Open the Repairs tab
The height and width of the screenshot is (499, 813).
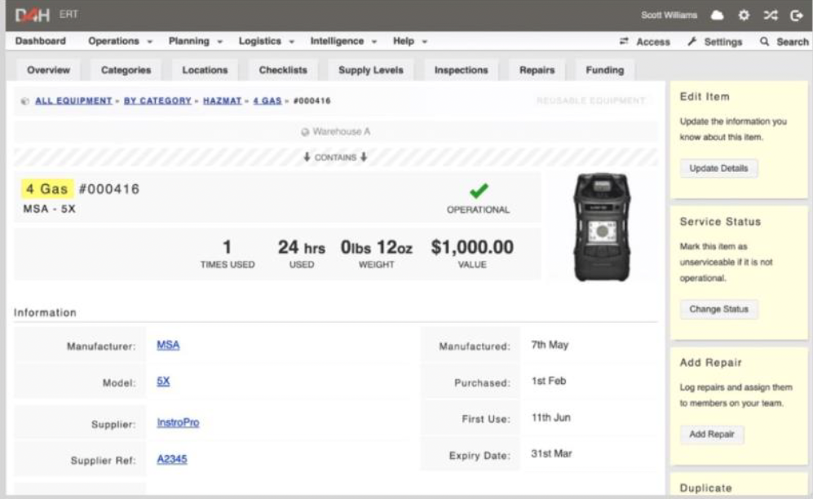click(537, 70)
